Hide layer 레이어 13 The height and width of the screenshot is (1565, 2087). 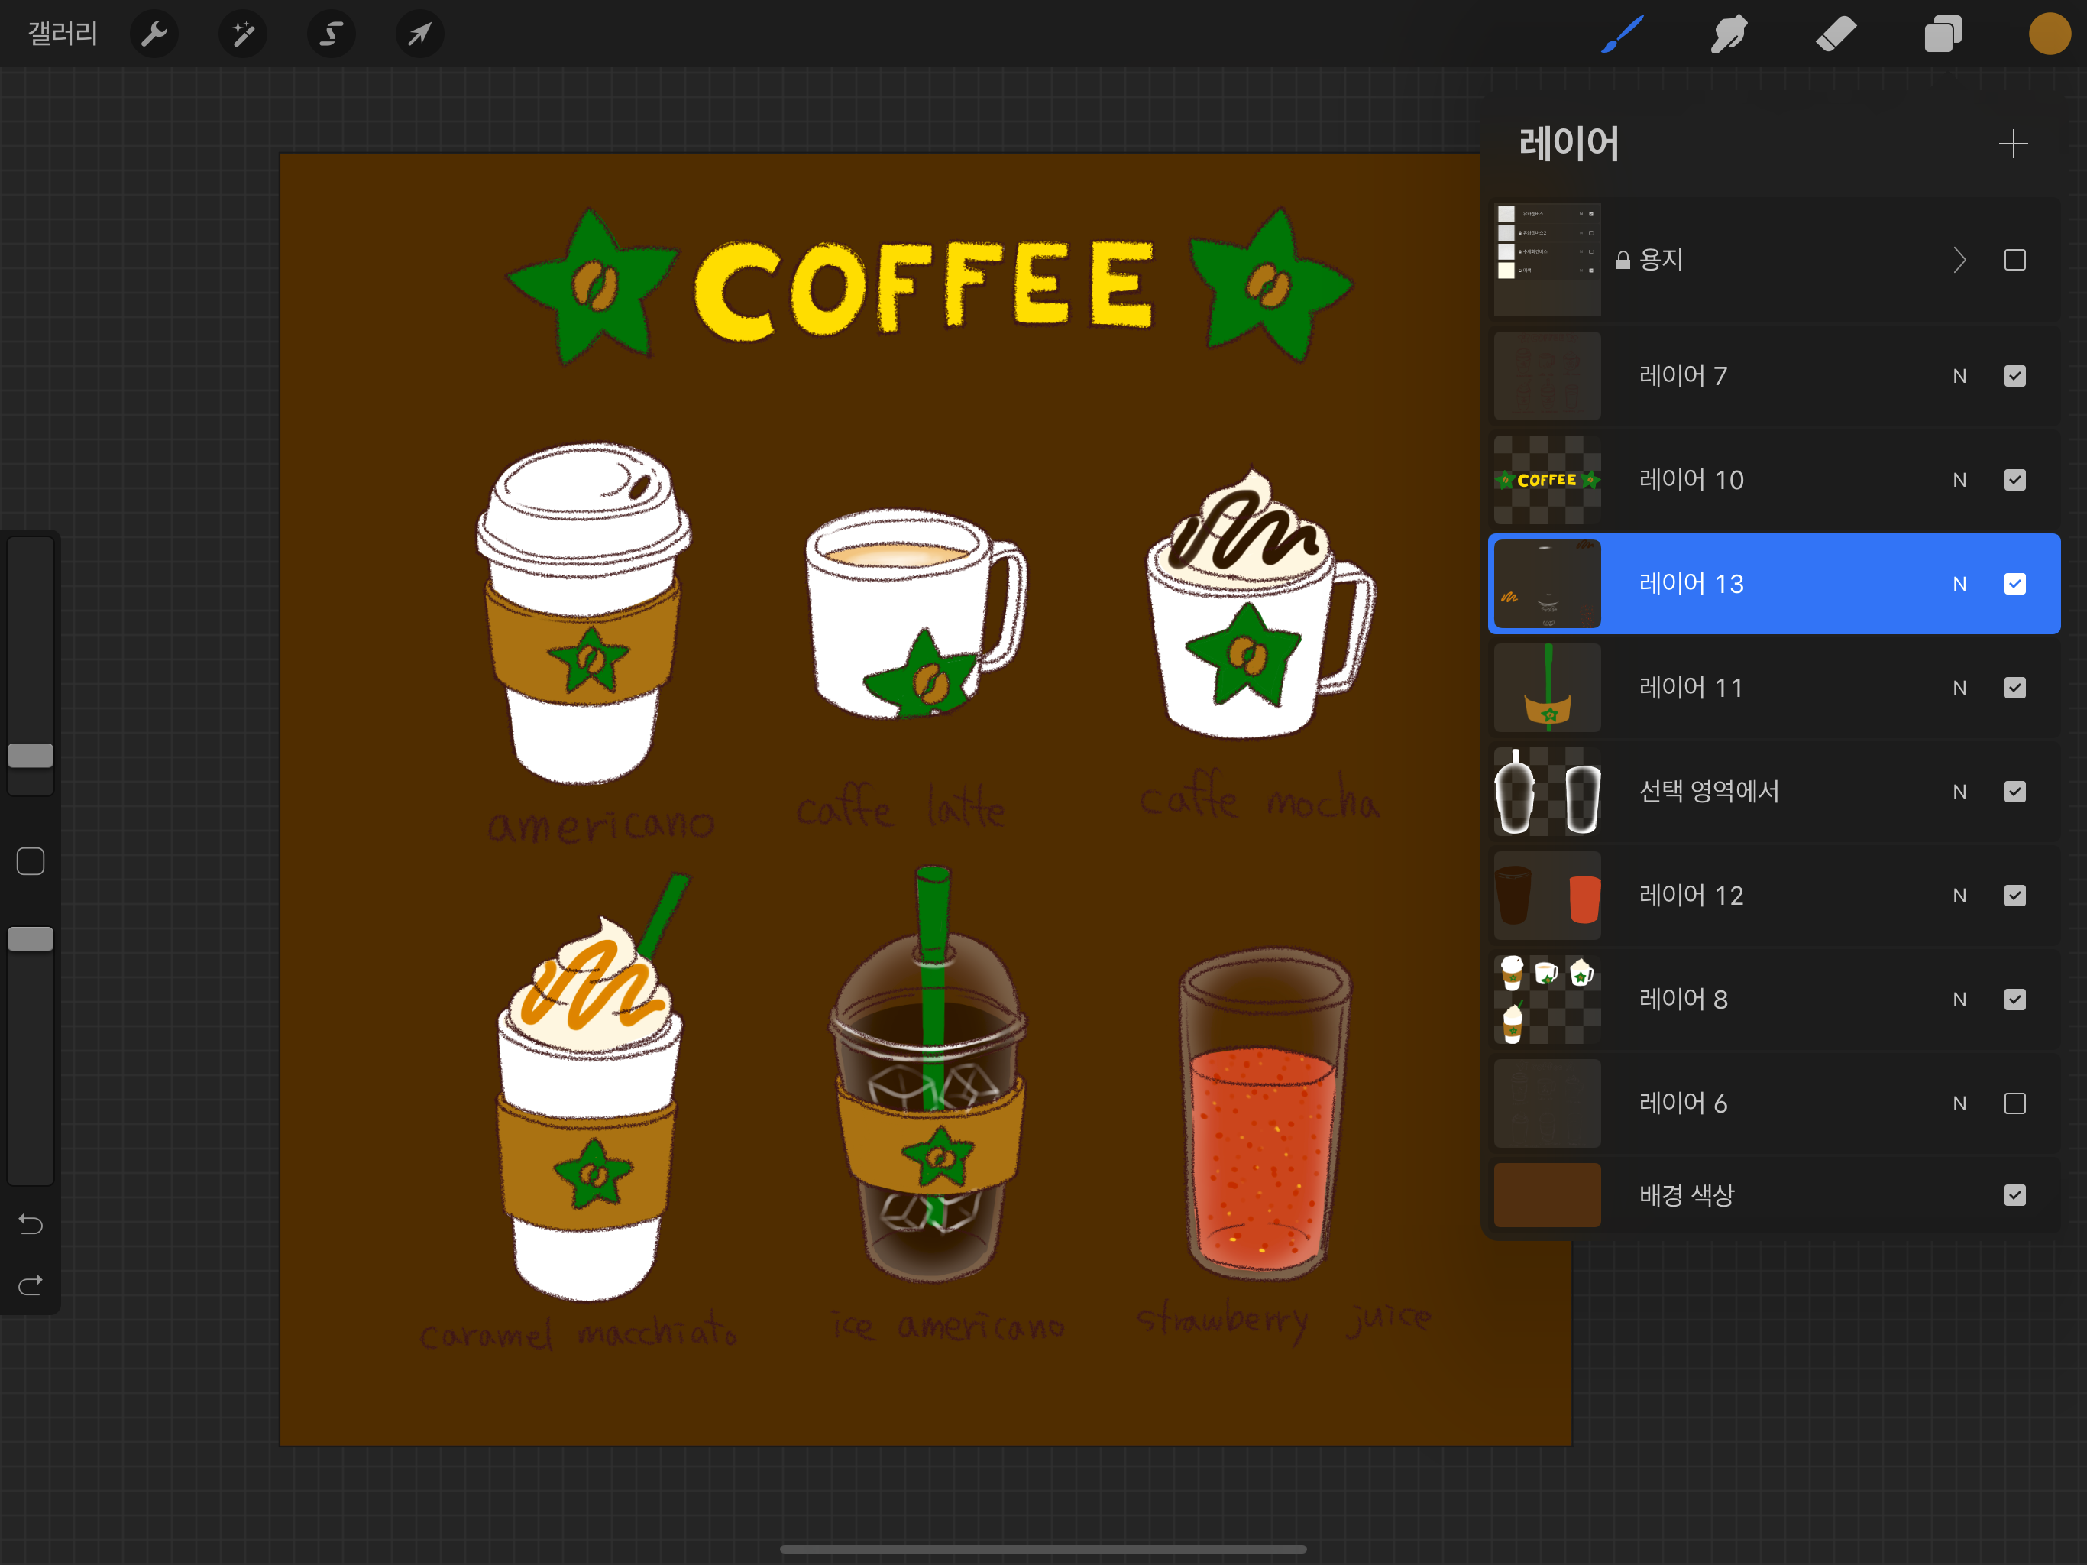point(2014,583)
